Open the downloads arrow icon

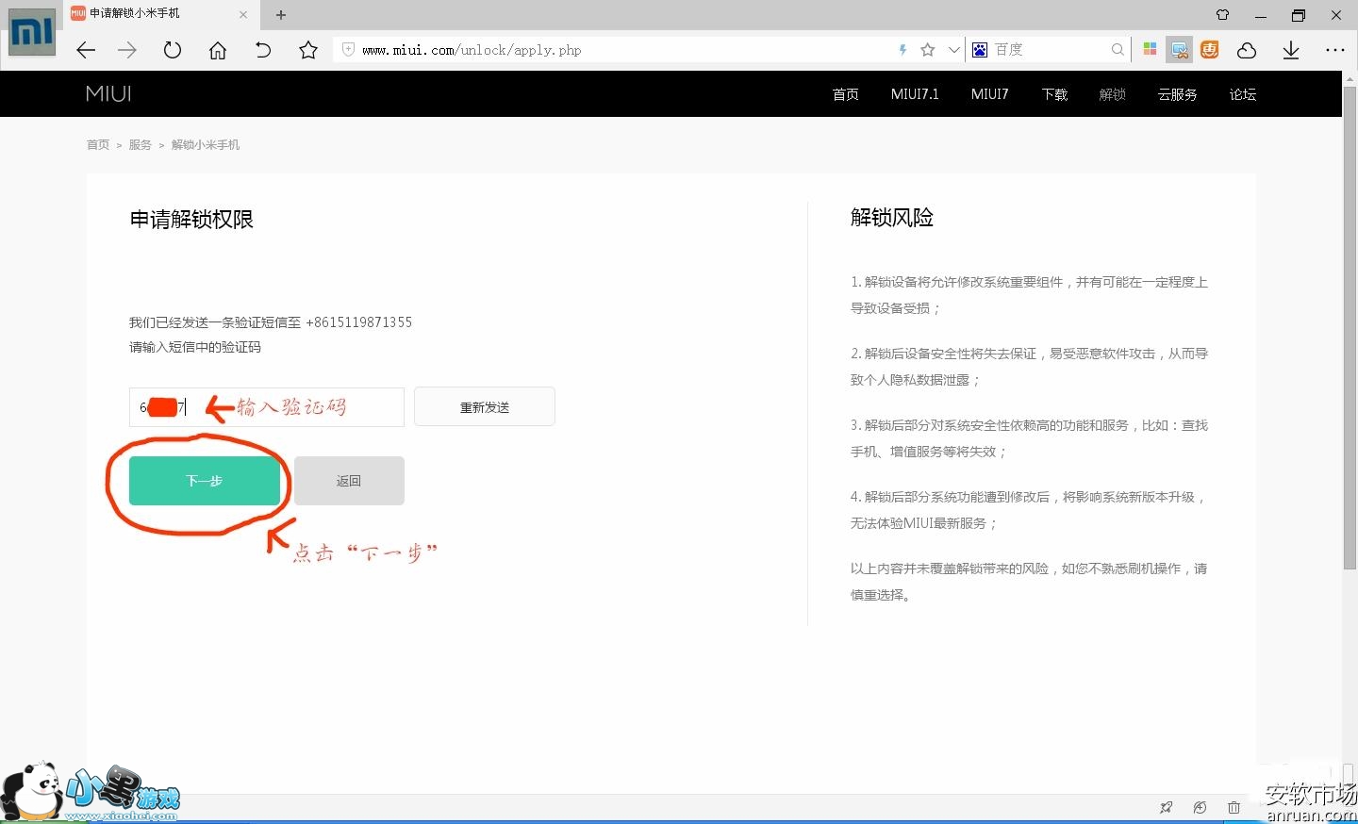click(1291, 50)
